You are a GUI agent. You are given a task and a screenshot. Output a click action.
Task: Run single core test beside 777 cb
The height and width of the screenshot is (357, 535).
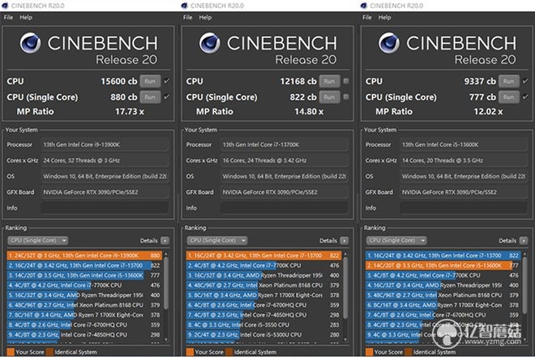tap(509, 97)
